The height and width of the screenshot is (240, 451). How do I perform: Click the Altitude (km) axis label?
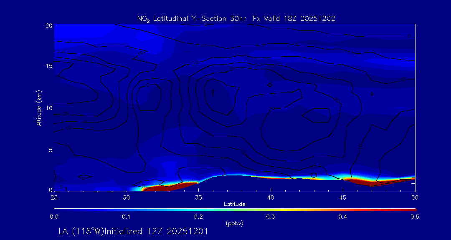point(39,107)
